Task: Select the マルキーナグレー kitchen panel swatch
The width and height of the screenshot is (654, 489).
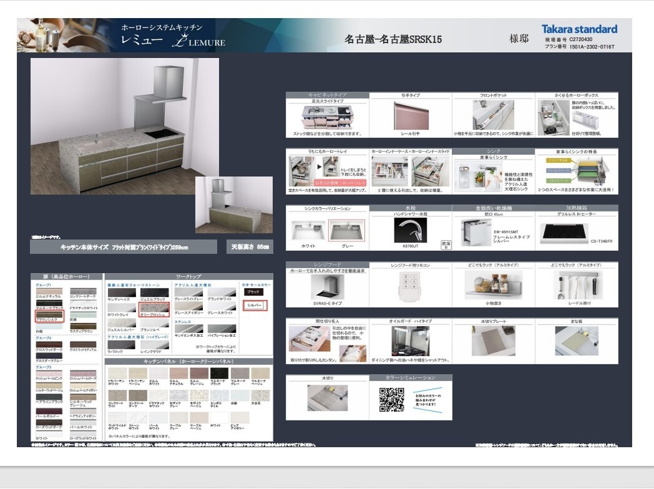Action: pos(240,373)
